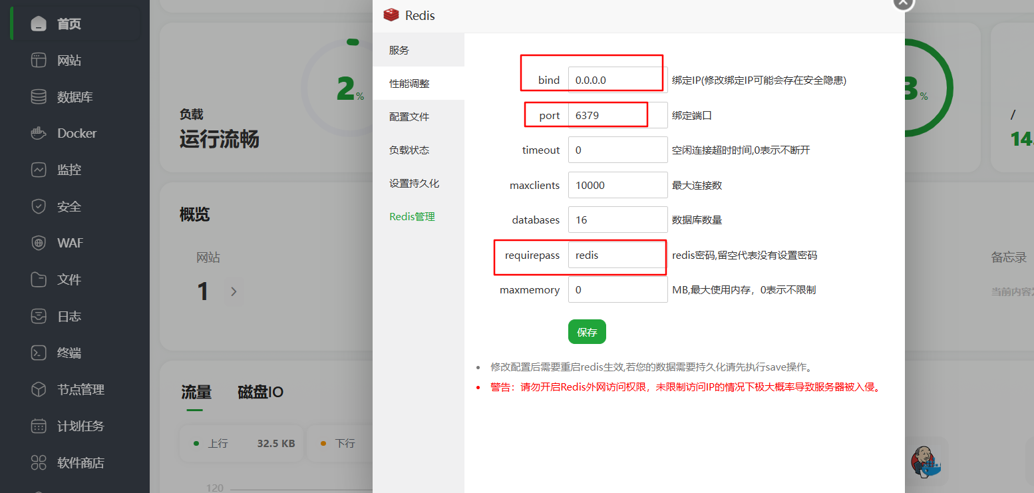The height and width of the screenshot is (493, 1034).
Task: Click the 概览 overview heading
Action: (x=195, y=214)
